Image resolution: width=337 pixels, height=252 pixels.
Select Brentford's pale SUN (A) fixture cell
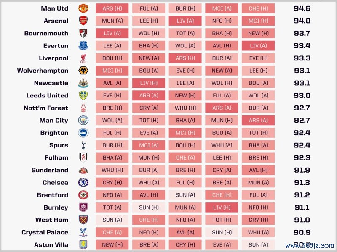pyautogui.click(x=185, y=195)
